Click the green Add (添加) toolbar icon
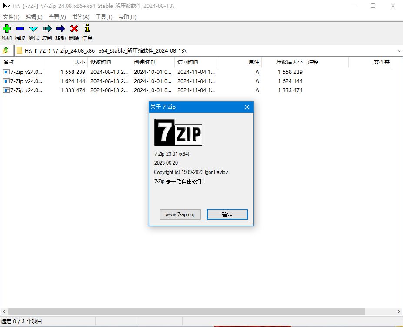Image resolution: width=403 pixels, height=327 pixels. click(x=7, y=29)
